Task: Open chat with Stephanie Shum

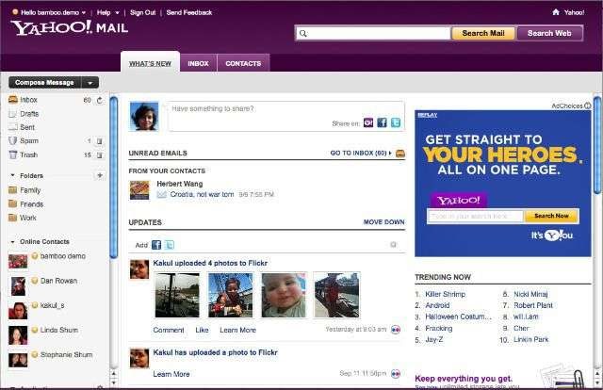Action: 66,354
